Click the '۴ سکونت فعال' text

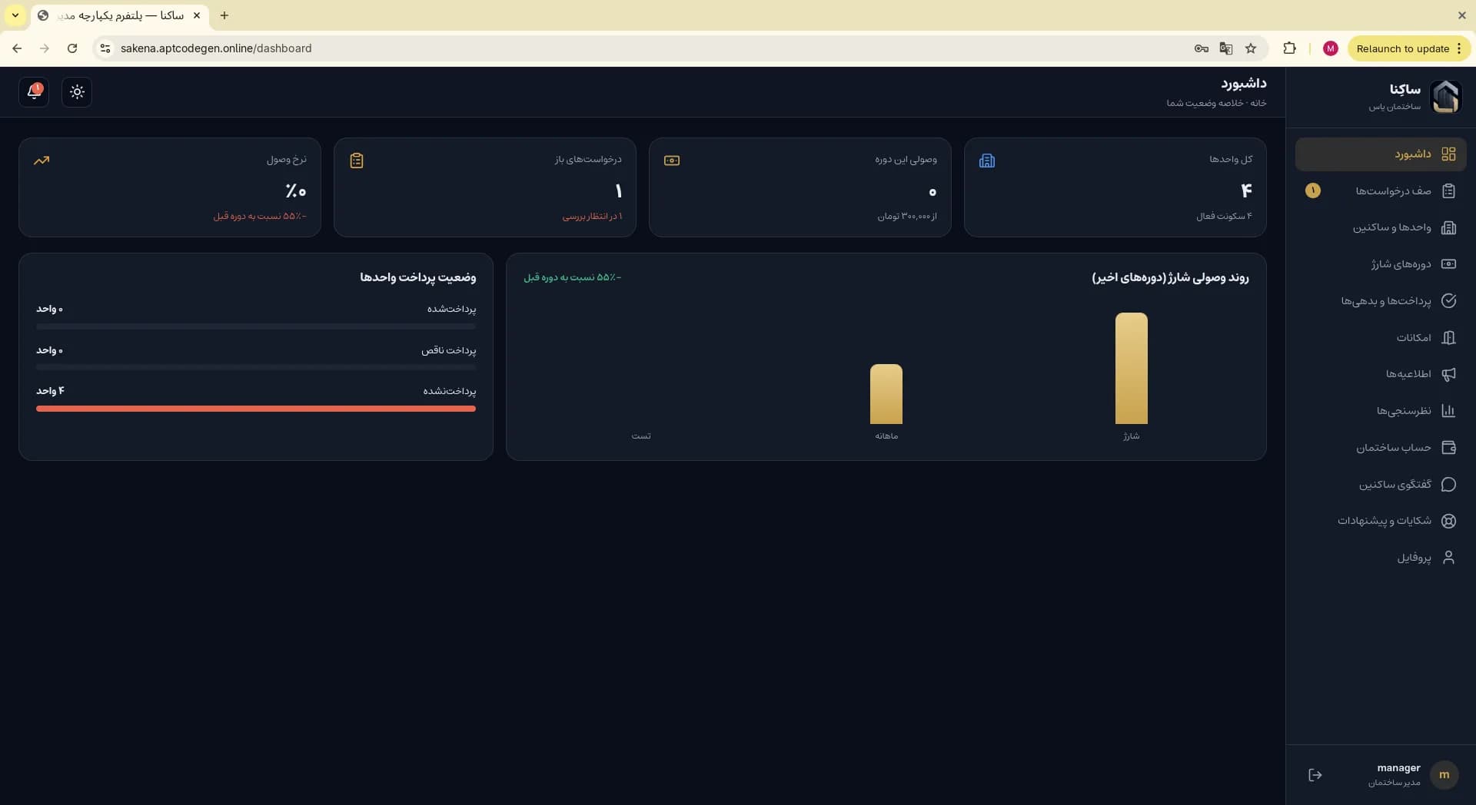1224,217
